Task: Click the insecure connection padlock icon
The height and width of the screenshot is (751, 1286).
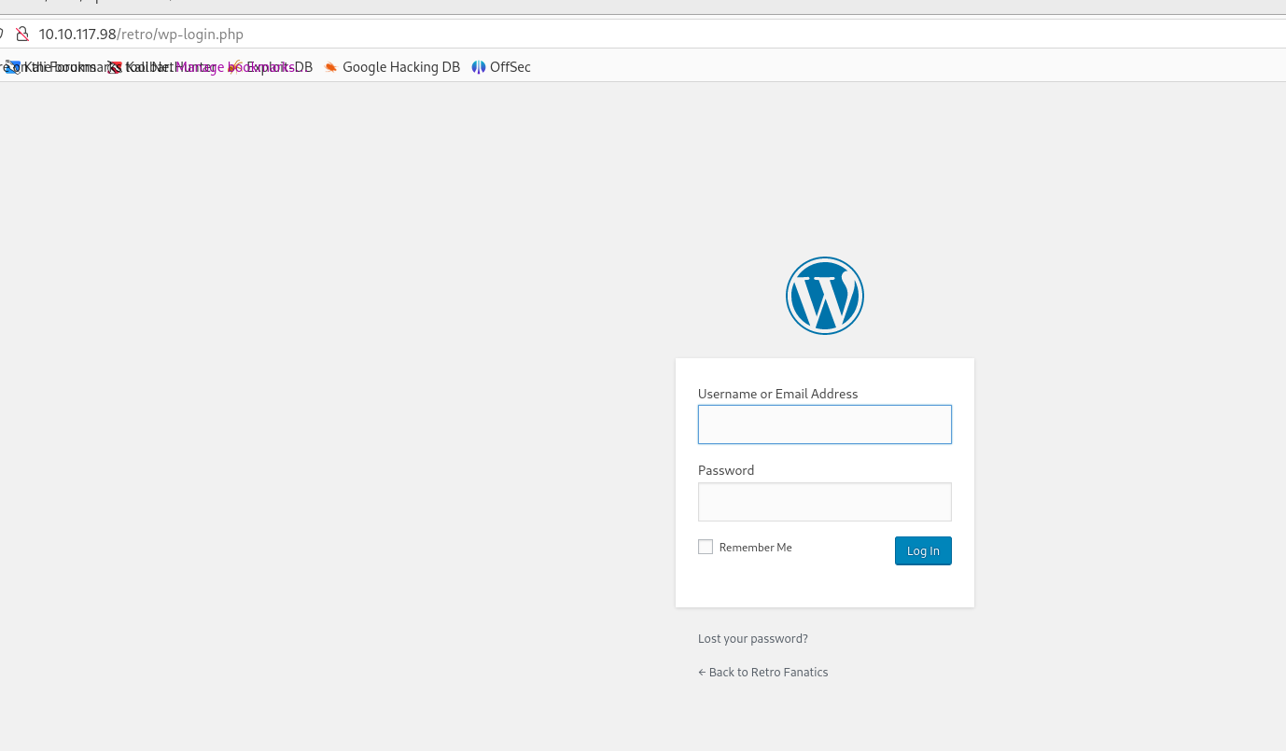Action: [x=22, y=35]
